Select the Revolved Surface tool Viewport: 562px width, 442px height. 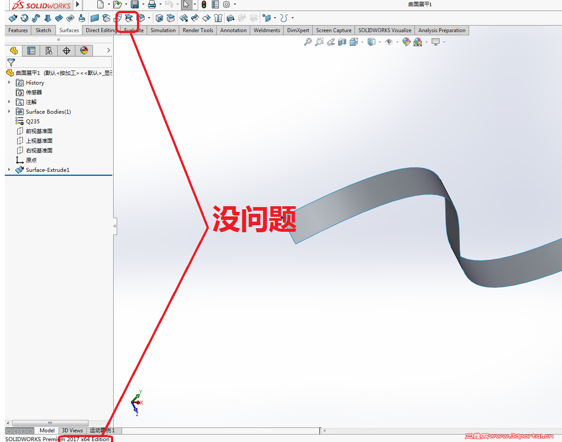coord(24,18)
